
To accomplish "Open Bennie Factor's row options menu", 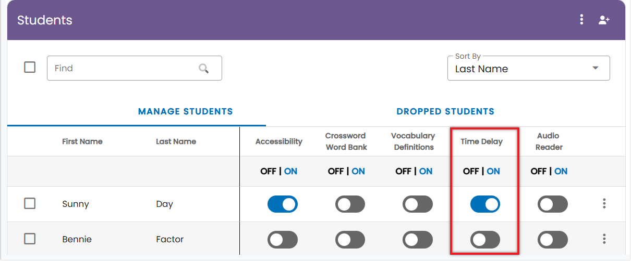I will [x=604, y=239].
